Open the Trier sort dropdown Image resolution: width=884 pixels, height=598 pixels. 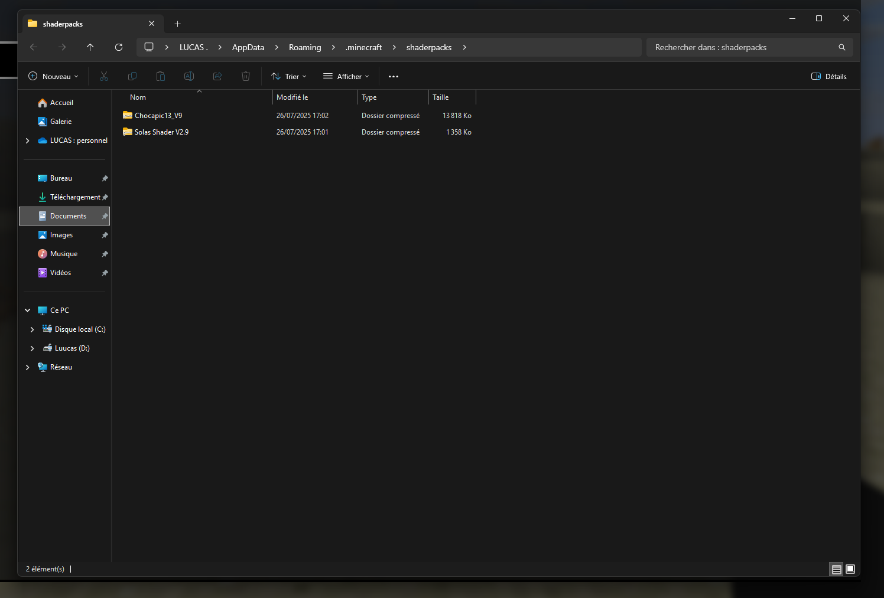click(289, 76)
